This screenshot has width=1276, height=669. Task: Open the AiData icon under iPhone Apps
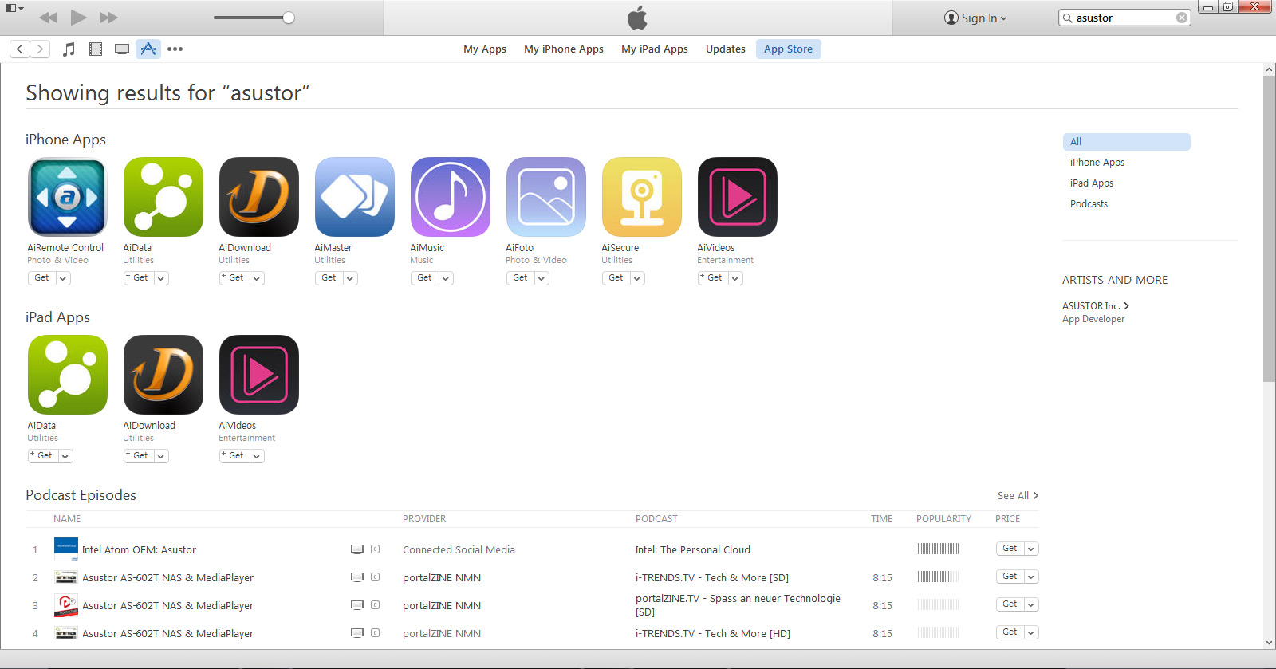click(x=163, y=197)
